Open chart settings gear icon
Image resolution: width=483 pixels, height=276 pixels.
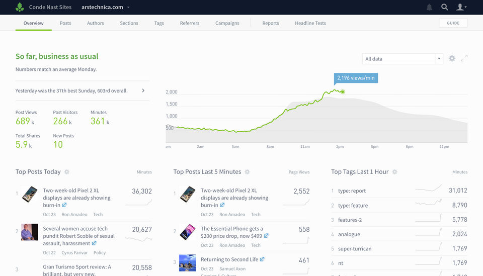click(x=452, y=58)
